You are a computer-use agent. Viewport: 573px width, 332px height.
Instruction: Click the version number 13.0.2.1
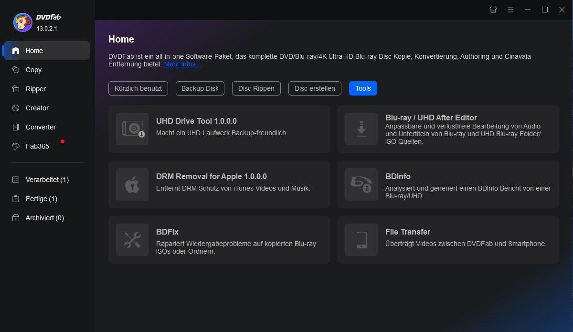coord(47,29)
